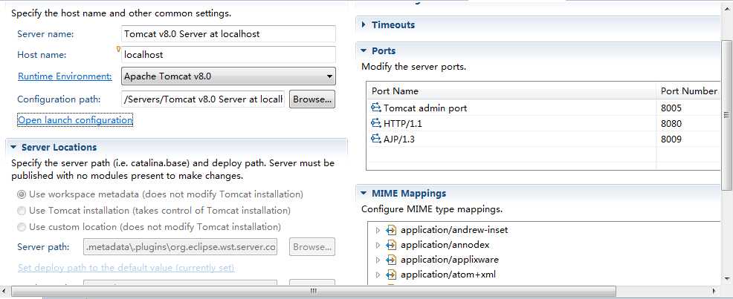Viewport: 733px width, 299px height.
Task: Select the HTTP/1.1 port row
Action: (543, 124)
